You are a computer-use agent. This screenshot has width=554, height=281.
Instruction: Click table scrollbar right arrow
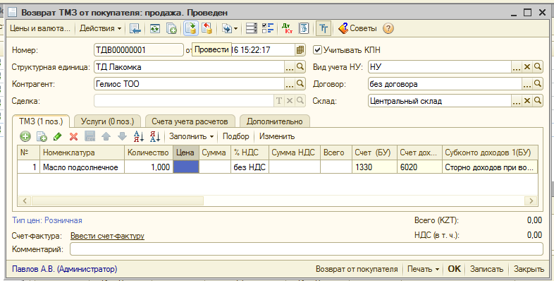click(x=531, y=201)
